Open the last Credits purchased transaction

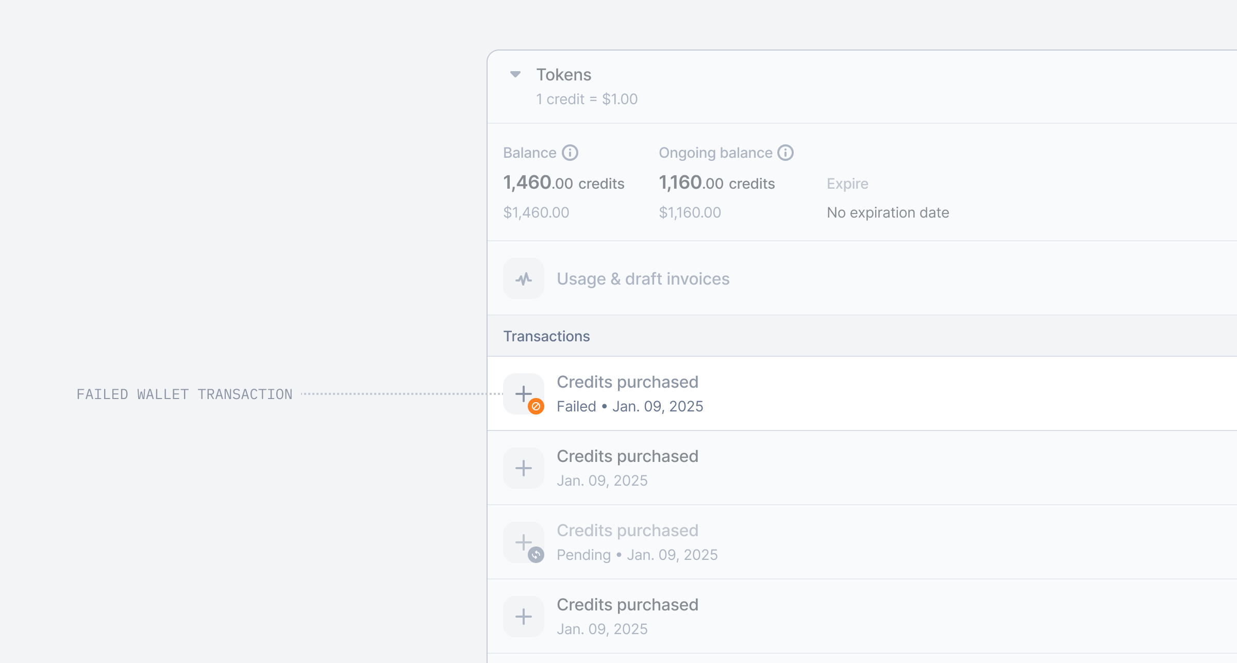(x=627, y=605)
